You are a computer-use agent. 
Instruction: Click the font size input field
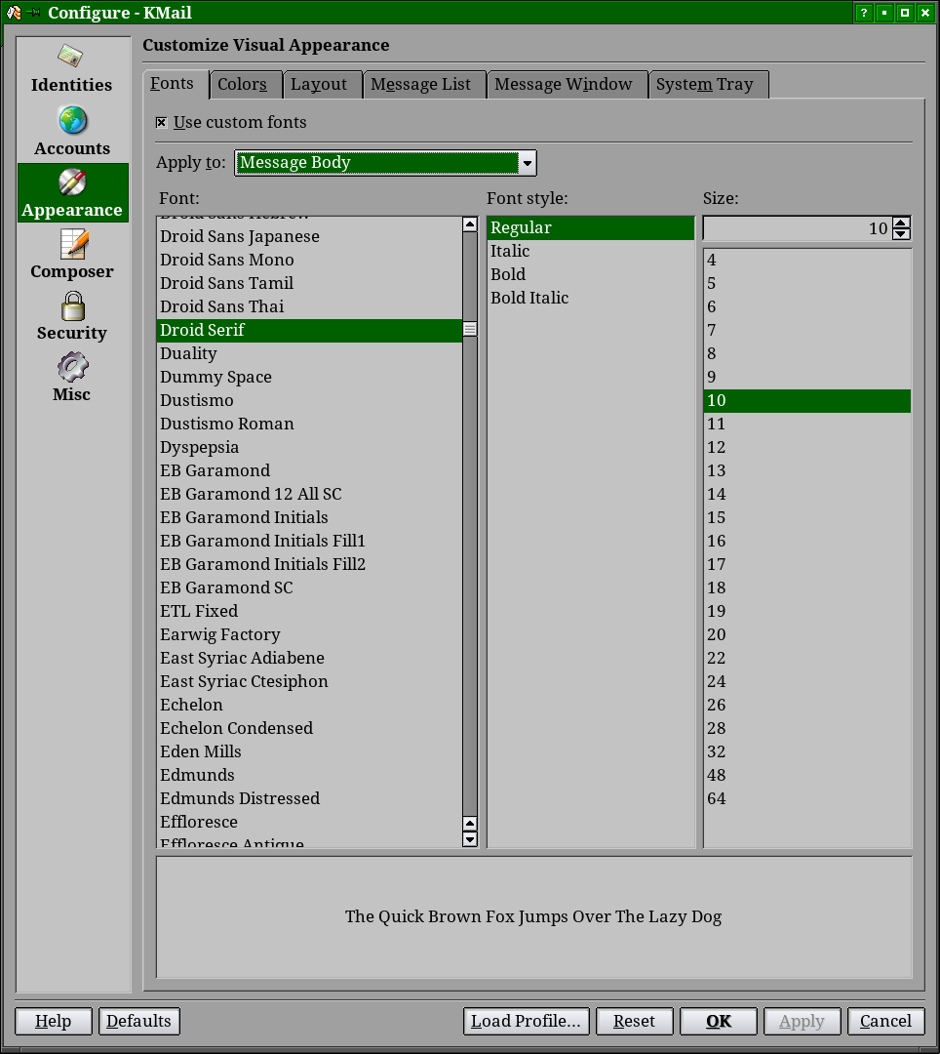click(799, 228)
